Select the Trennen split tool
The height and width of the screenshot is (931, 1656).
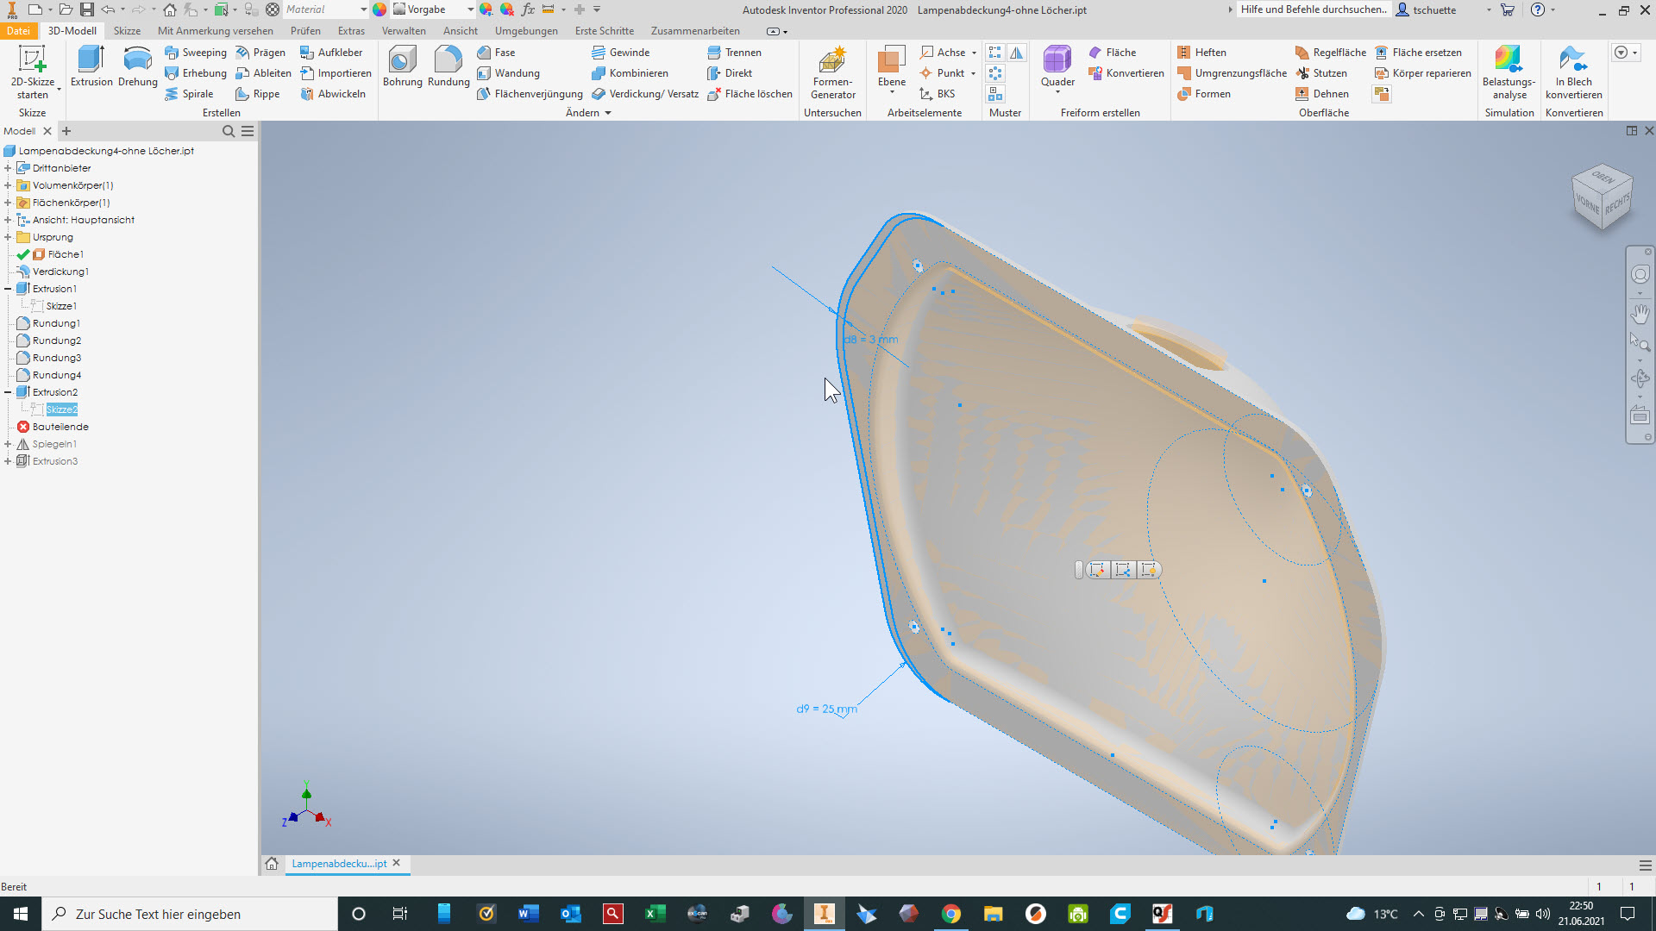pyautogui.click(x=734, y=53)
